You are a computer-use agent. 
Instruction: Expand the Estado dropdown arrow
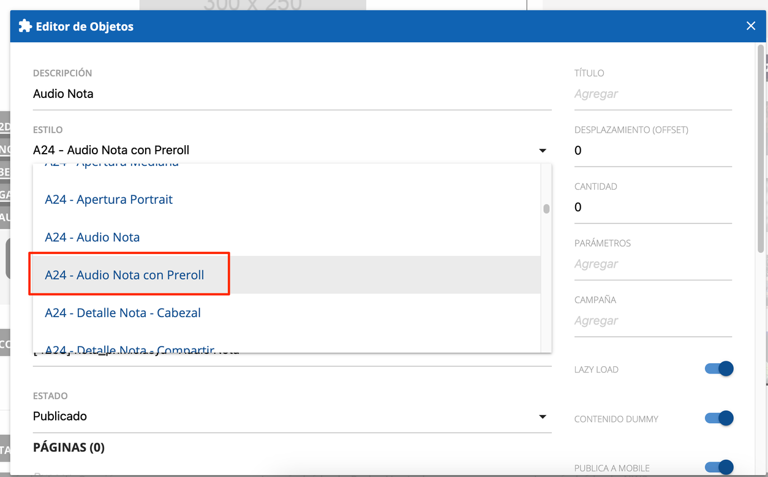[542, 416]
